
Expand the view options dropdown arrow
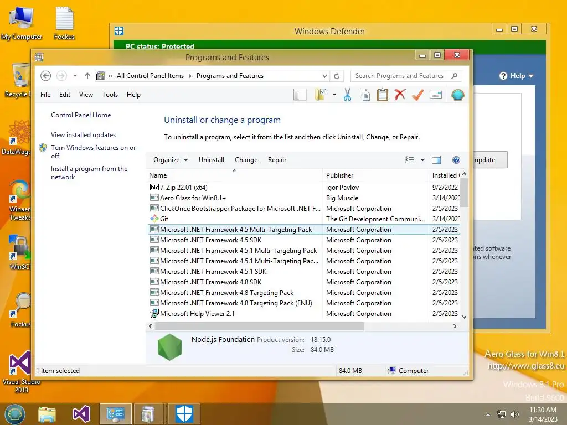pos(422,160)
